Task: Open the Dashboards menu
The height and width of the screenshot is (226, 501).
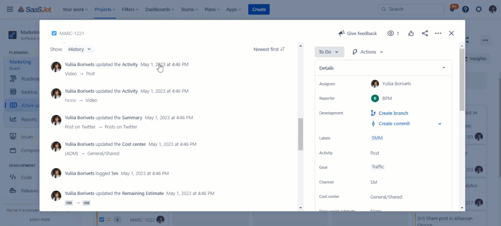Action: [x=160, y=9]
